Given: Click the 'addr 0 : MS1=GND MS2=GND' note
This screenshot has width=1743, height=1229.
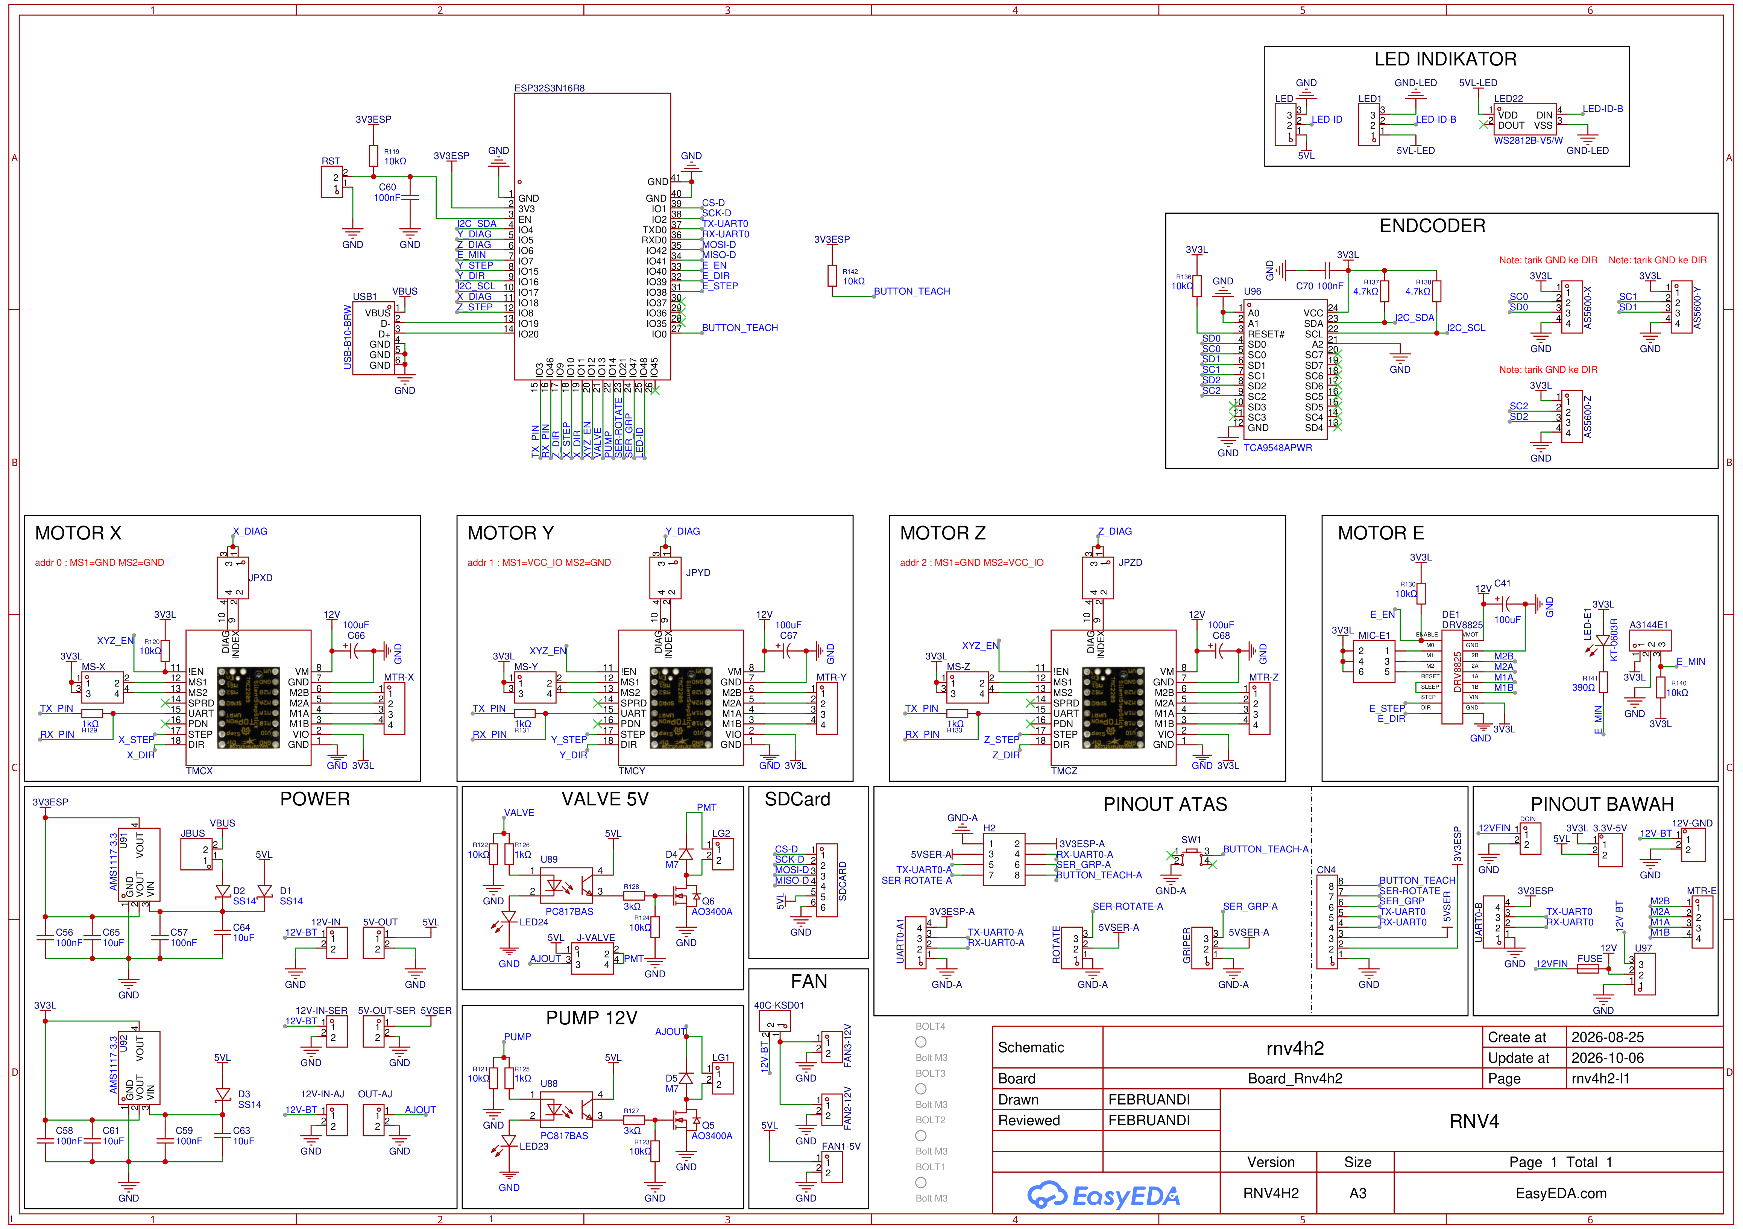Looking at the screenshot, I should [x=99, y=562].
